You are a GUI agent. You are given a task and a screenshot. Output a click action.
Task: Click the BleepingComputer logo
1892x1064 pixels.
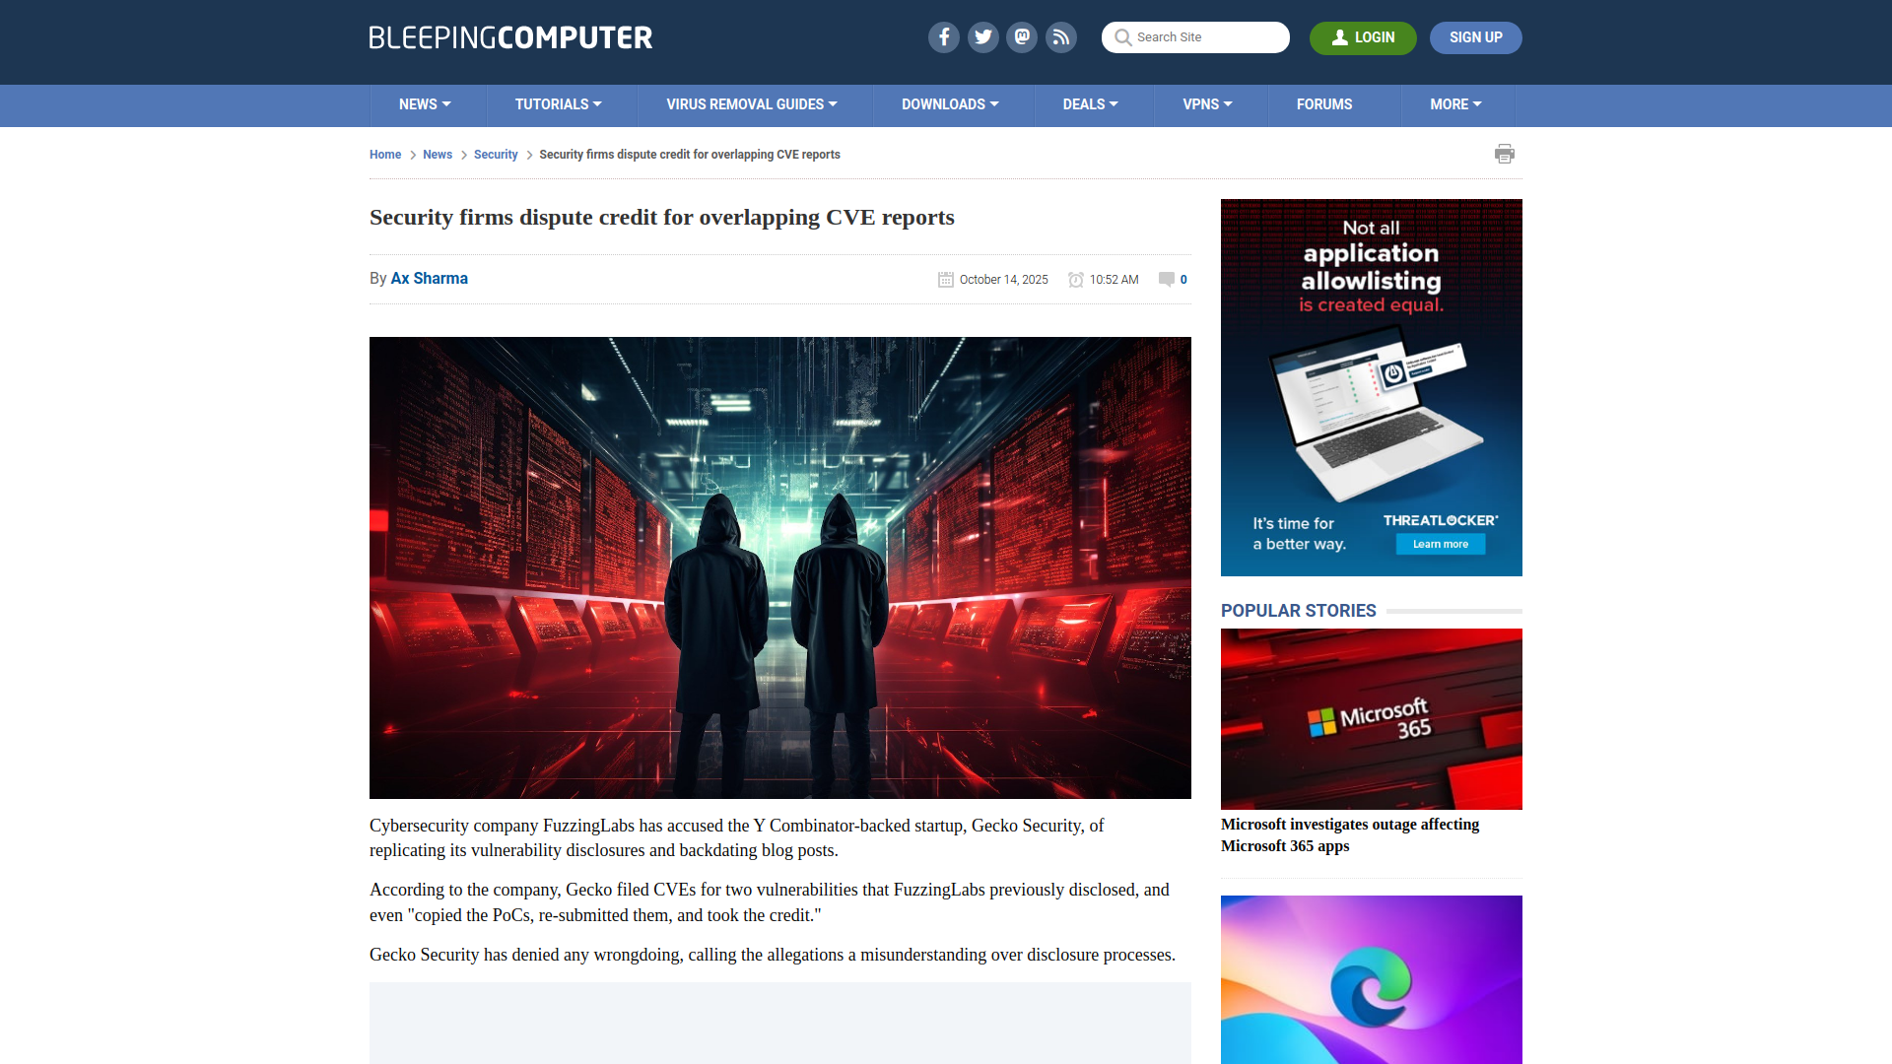pyautogui.click(x=510, y=37)
